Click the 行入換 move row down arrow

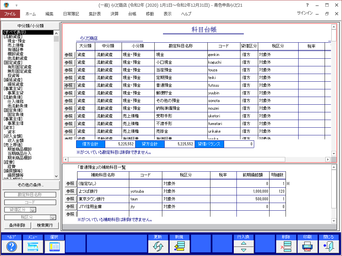point(243,250)
